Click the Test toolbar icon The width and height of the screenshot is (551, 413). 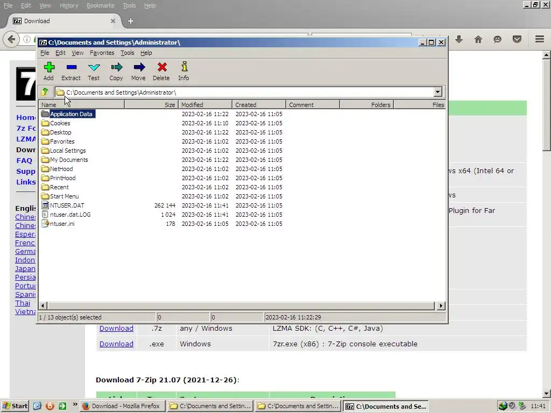coord(94,72)
